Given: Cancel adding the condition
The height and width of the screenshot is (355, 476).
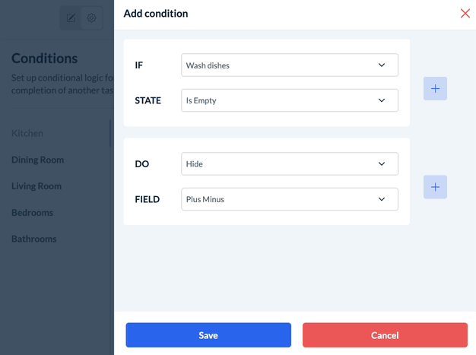Looking at the screenshot, I should (385, 335).
